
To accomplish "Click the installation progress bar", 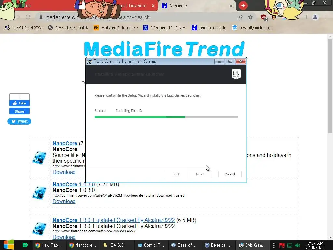I will [166, 117].
